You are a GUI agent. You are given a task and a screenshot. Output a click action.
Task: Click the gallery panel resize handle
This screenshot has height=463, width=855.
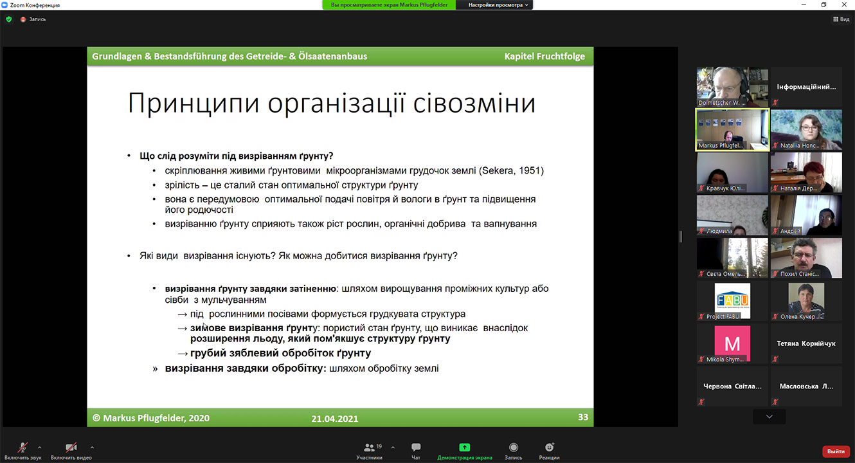pyautogui.click(x=681, y=237)
